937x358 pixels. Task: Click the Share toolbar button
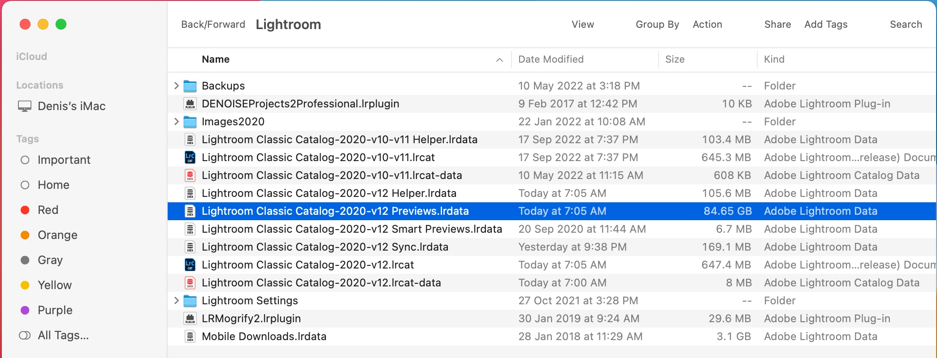777,25
